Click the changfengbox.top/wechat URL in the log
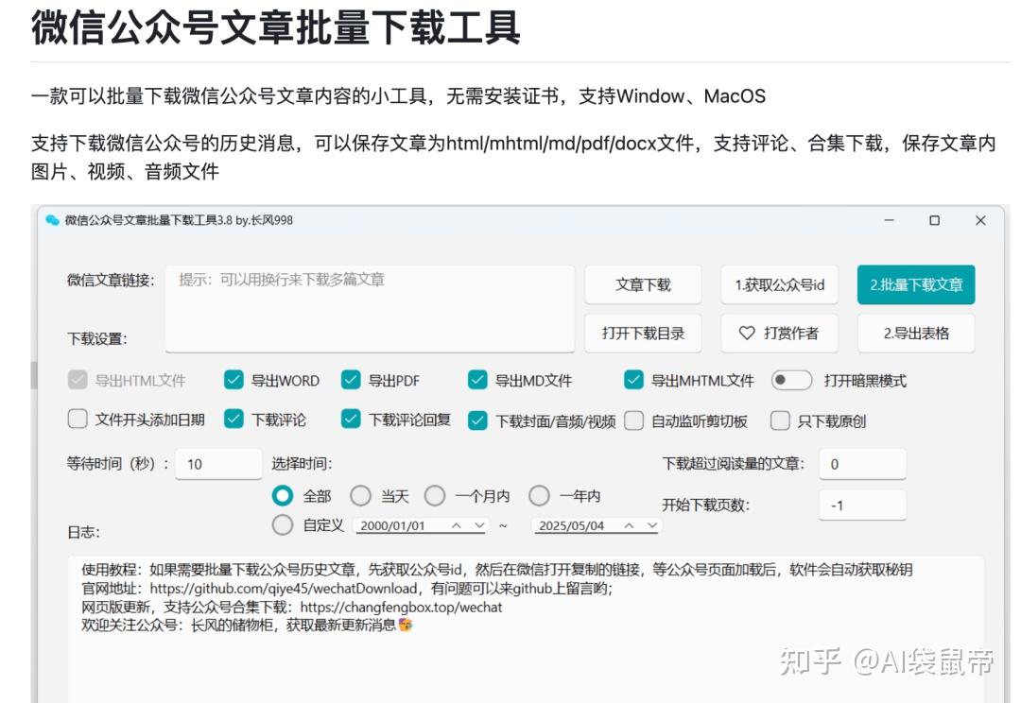Viewport: 1021px width, 703px height. click(401, 608)
